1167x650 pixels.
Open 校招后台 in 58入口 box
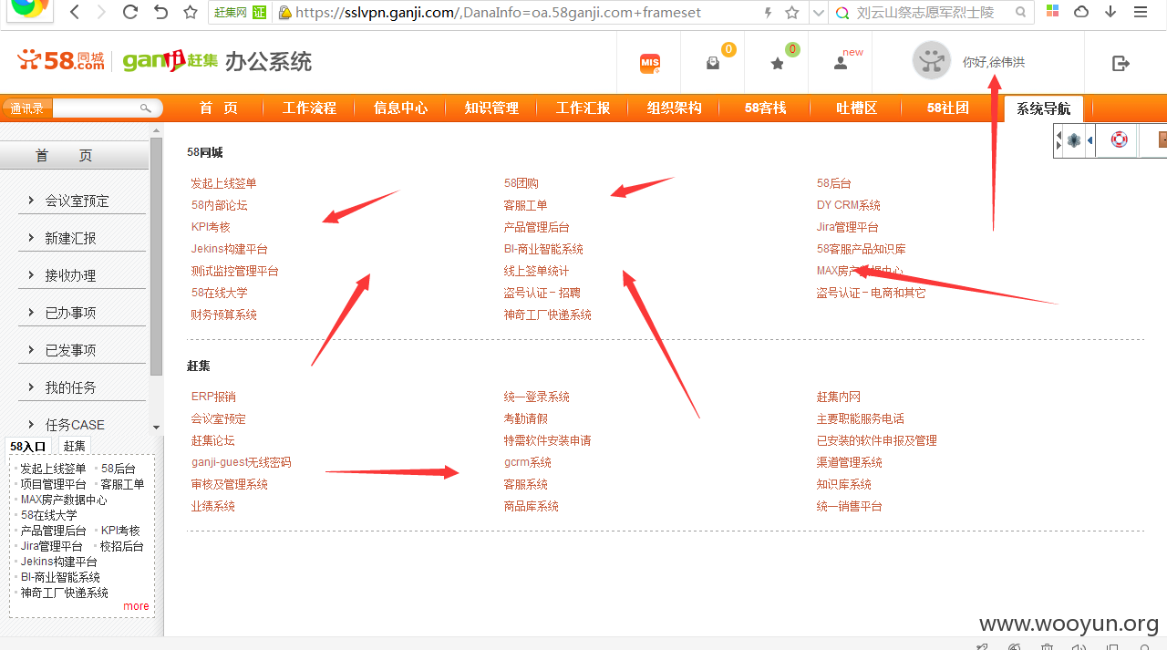coord(121,546)
